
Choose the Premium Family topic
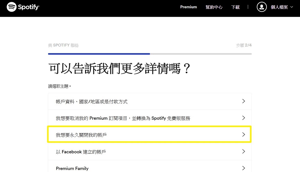click(x=150, y=166)
